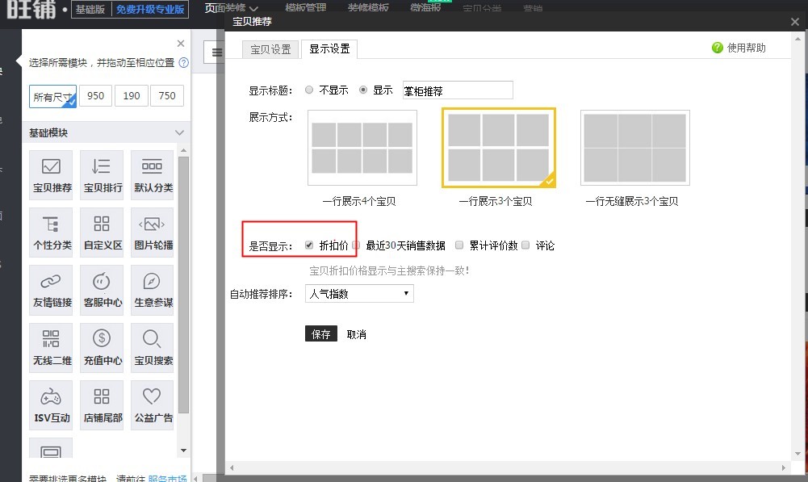
Task: Collapse the 基础模块 section chevron
Action: 179,132
